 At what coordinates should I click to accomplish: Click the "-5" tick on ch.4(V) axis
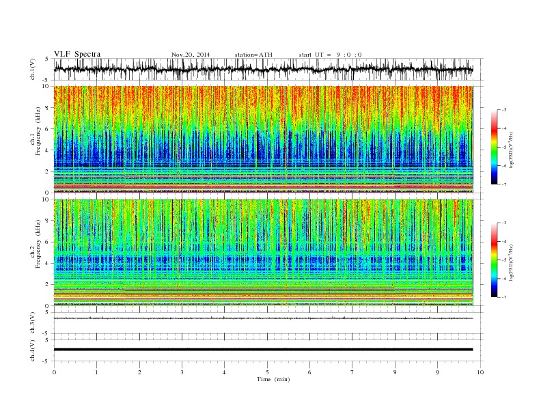coord(46,361)
